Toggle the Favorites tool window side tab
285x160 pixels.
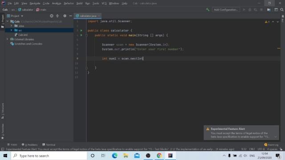click(3, 132)
